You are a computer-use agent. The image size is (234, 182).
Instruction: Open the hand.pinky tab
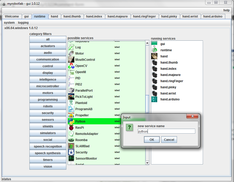169,16
